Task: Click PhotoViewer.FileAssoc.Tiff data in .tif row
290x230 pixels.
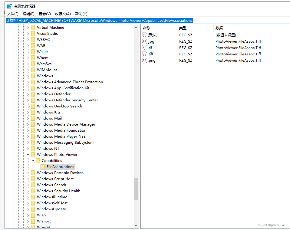Action: coord(238,48)
